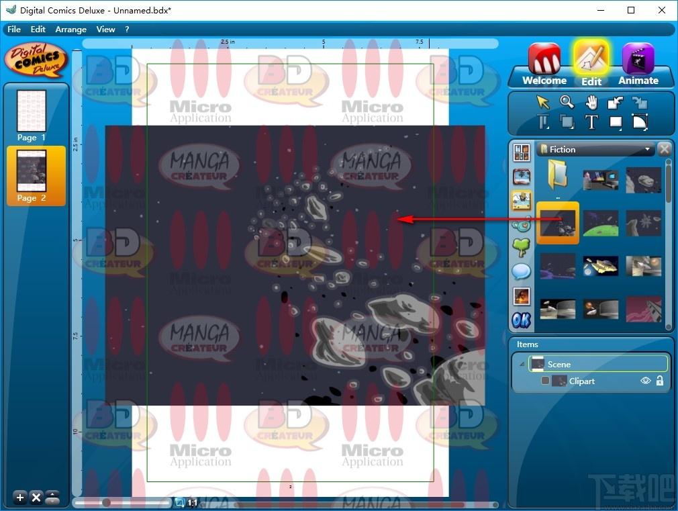Activate the magnifying glass zoom tool
The height and width of the screenshot is (511, 678).
567,102
